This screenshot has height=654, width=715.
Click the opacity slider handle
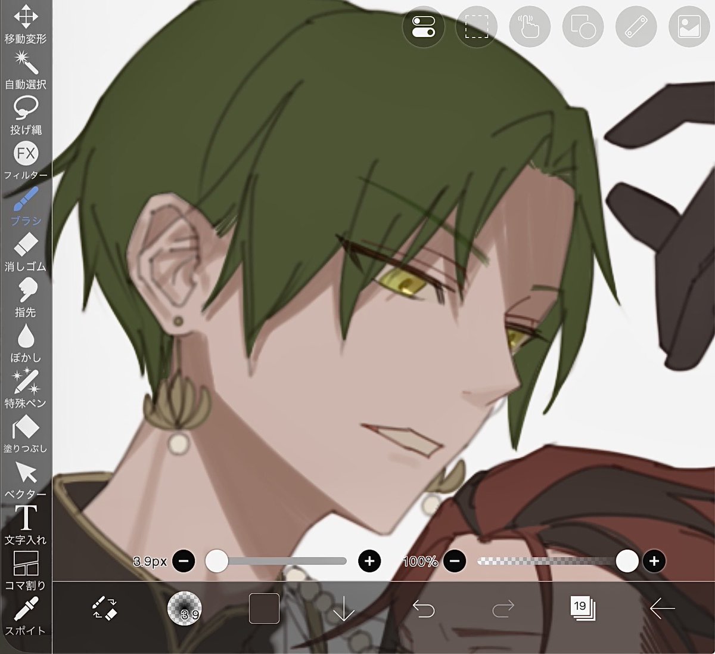point(627,561)
